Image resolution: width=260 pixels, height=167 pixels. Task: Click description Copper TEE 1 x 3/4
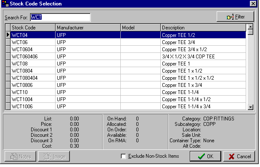click(182, 85)
